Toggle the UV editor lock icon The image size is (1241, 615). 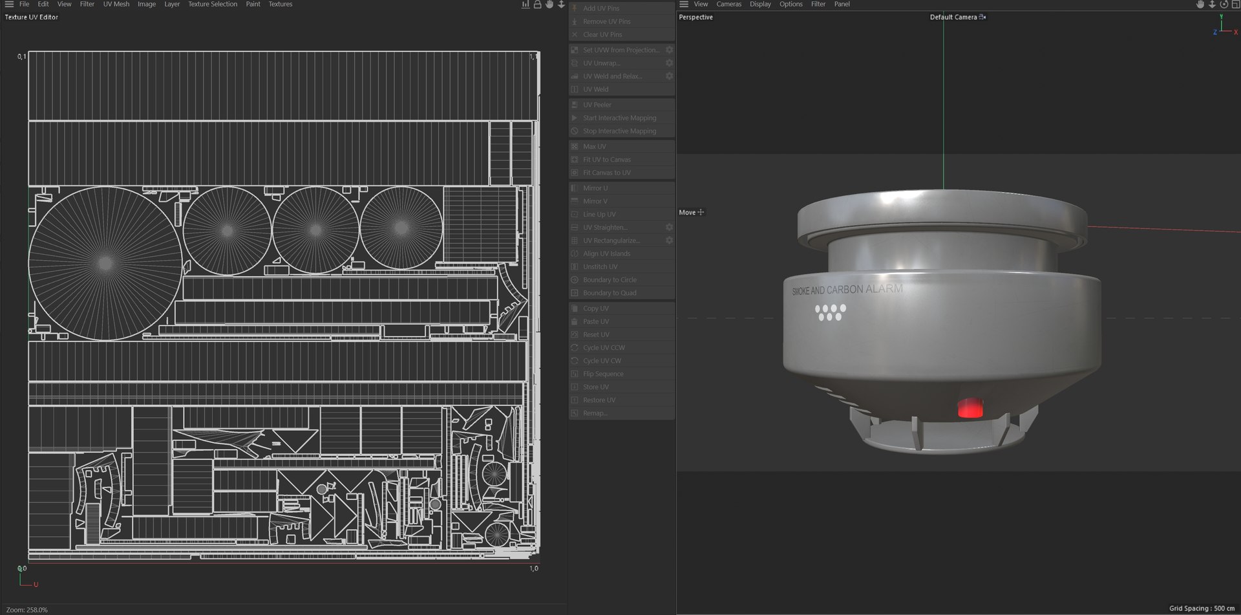coord(537,5)
